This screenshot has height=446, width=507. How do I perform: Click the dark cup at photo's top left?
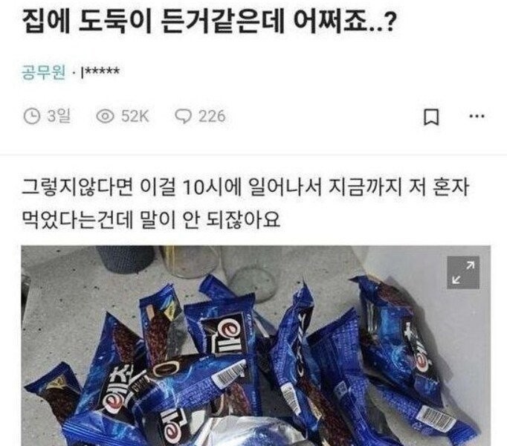click(x=126, y=259)
